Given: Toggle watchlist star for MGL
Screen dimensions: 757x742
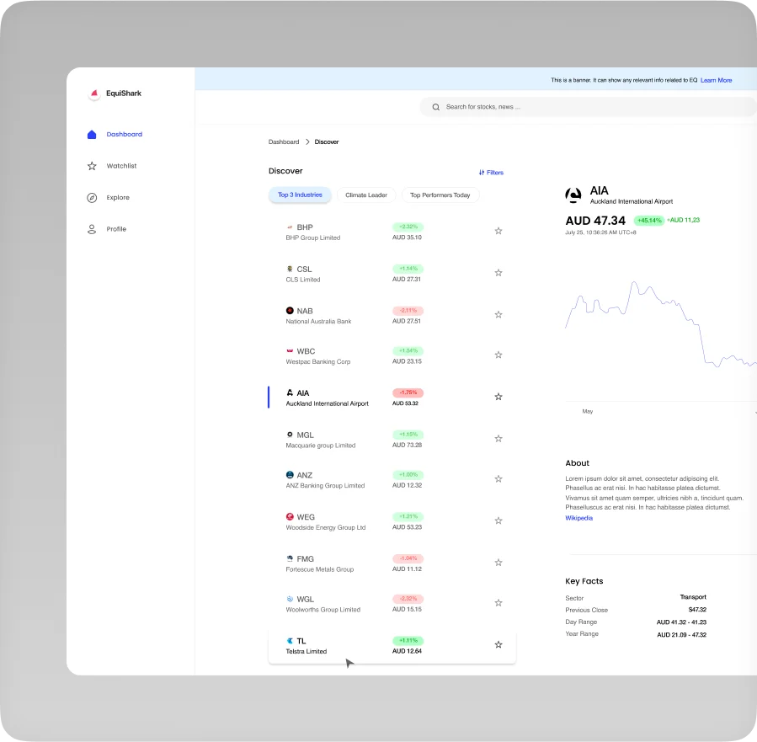Looking at the screenshot, I should click(498, 439).
